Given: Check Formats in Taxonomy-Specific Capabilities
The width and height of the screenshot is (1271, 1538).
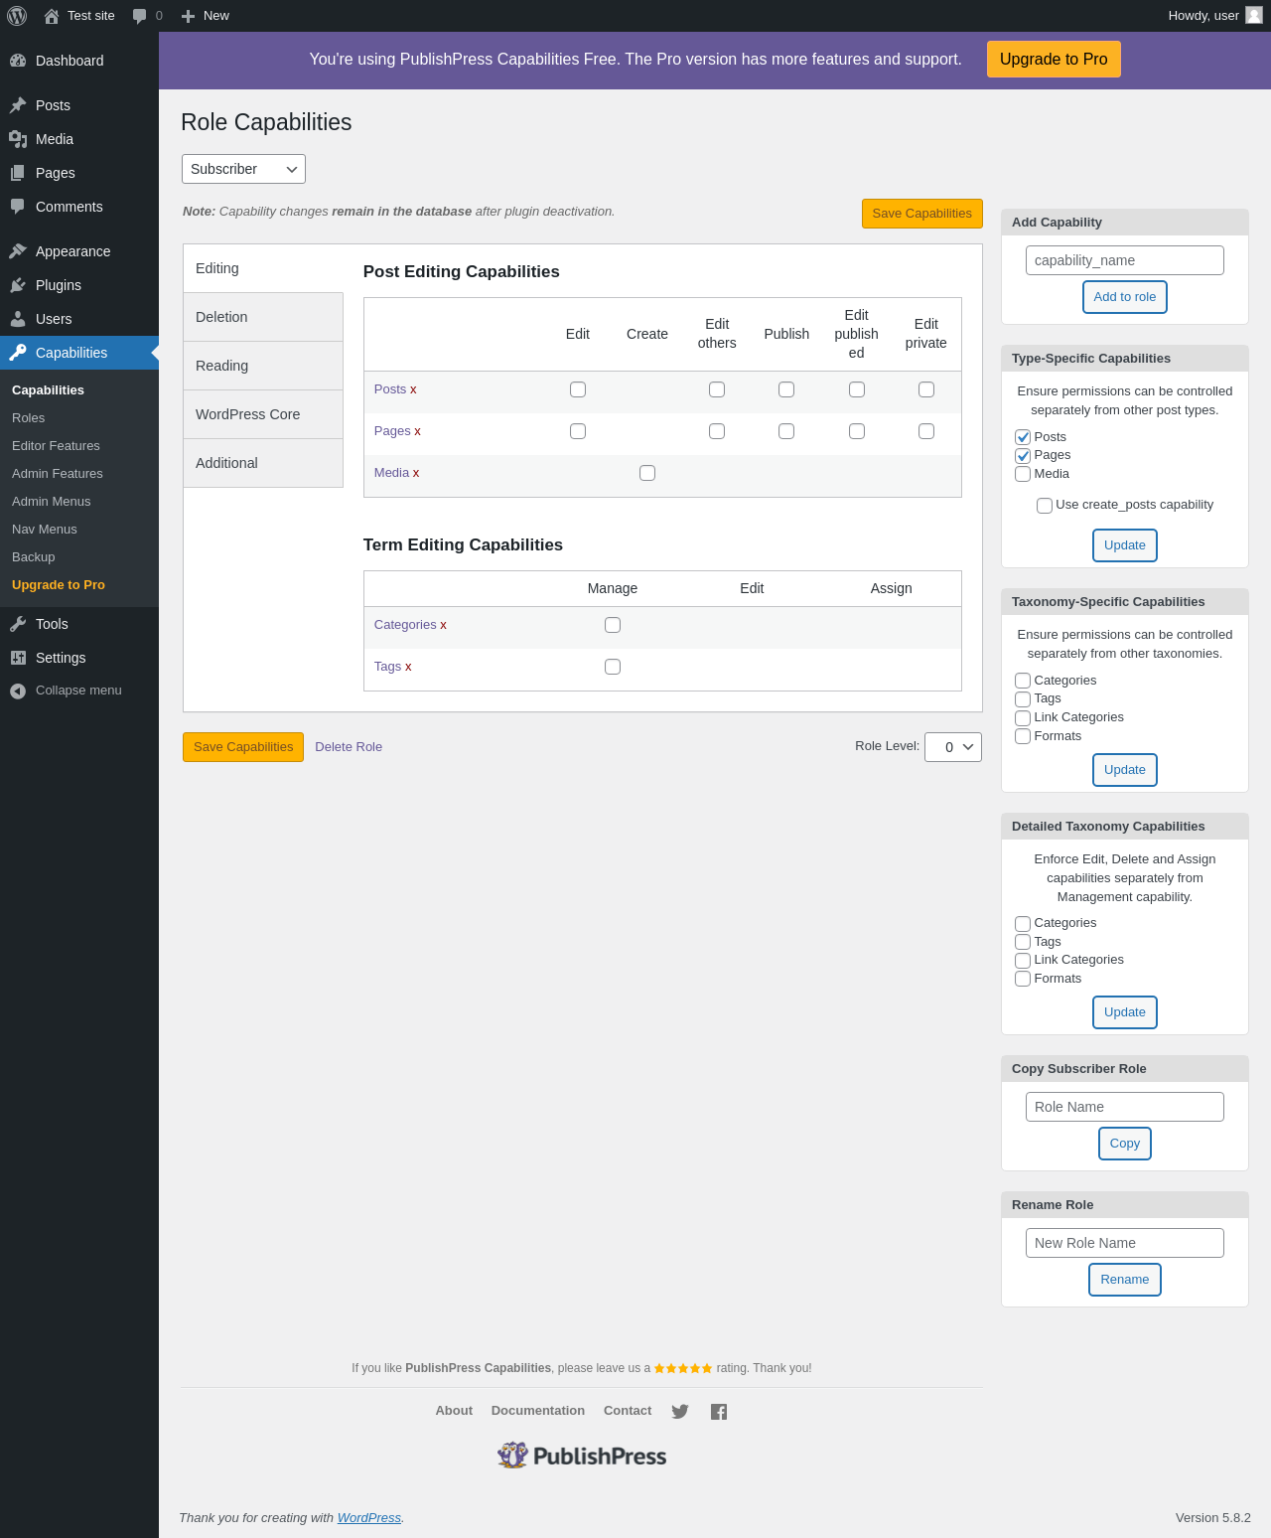Looking at the screenshot, I should pyautogui.click(x=1023, y=736).
